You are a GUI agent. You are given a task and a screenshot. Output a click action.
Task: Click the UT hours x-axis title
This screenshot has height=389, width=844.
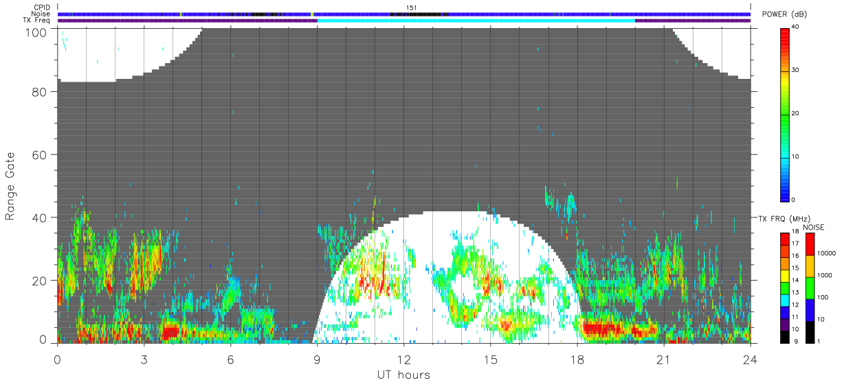pos(403,375)
